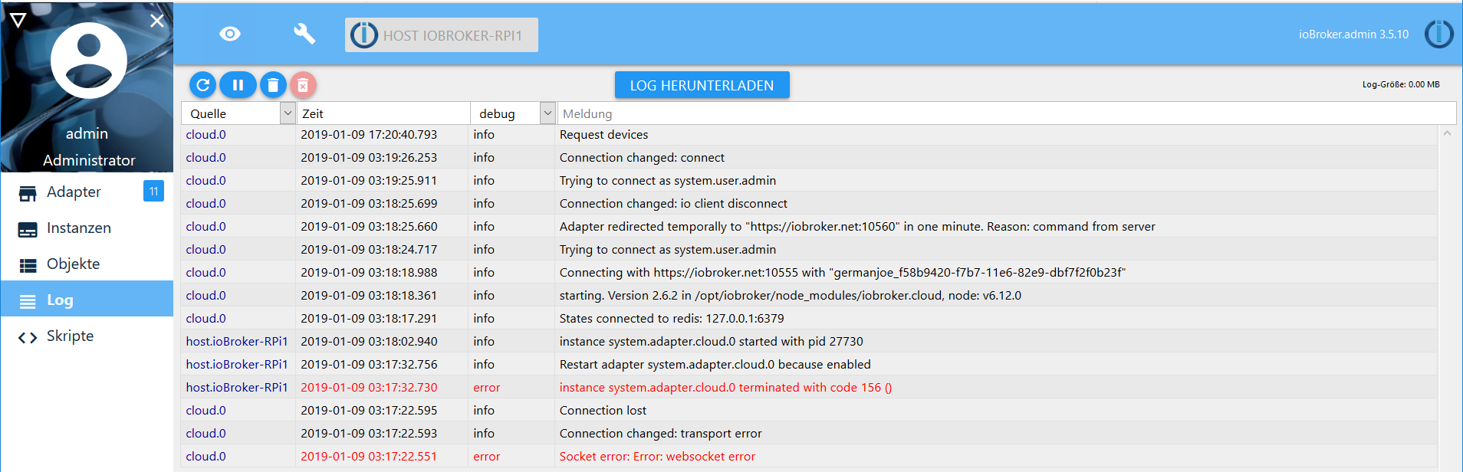Screen dimensions: 1463x472
Task: Toggle the eye visibility icon
Action: pos(230,34)
